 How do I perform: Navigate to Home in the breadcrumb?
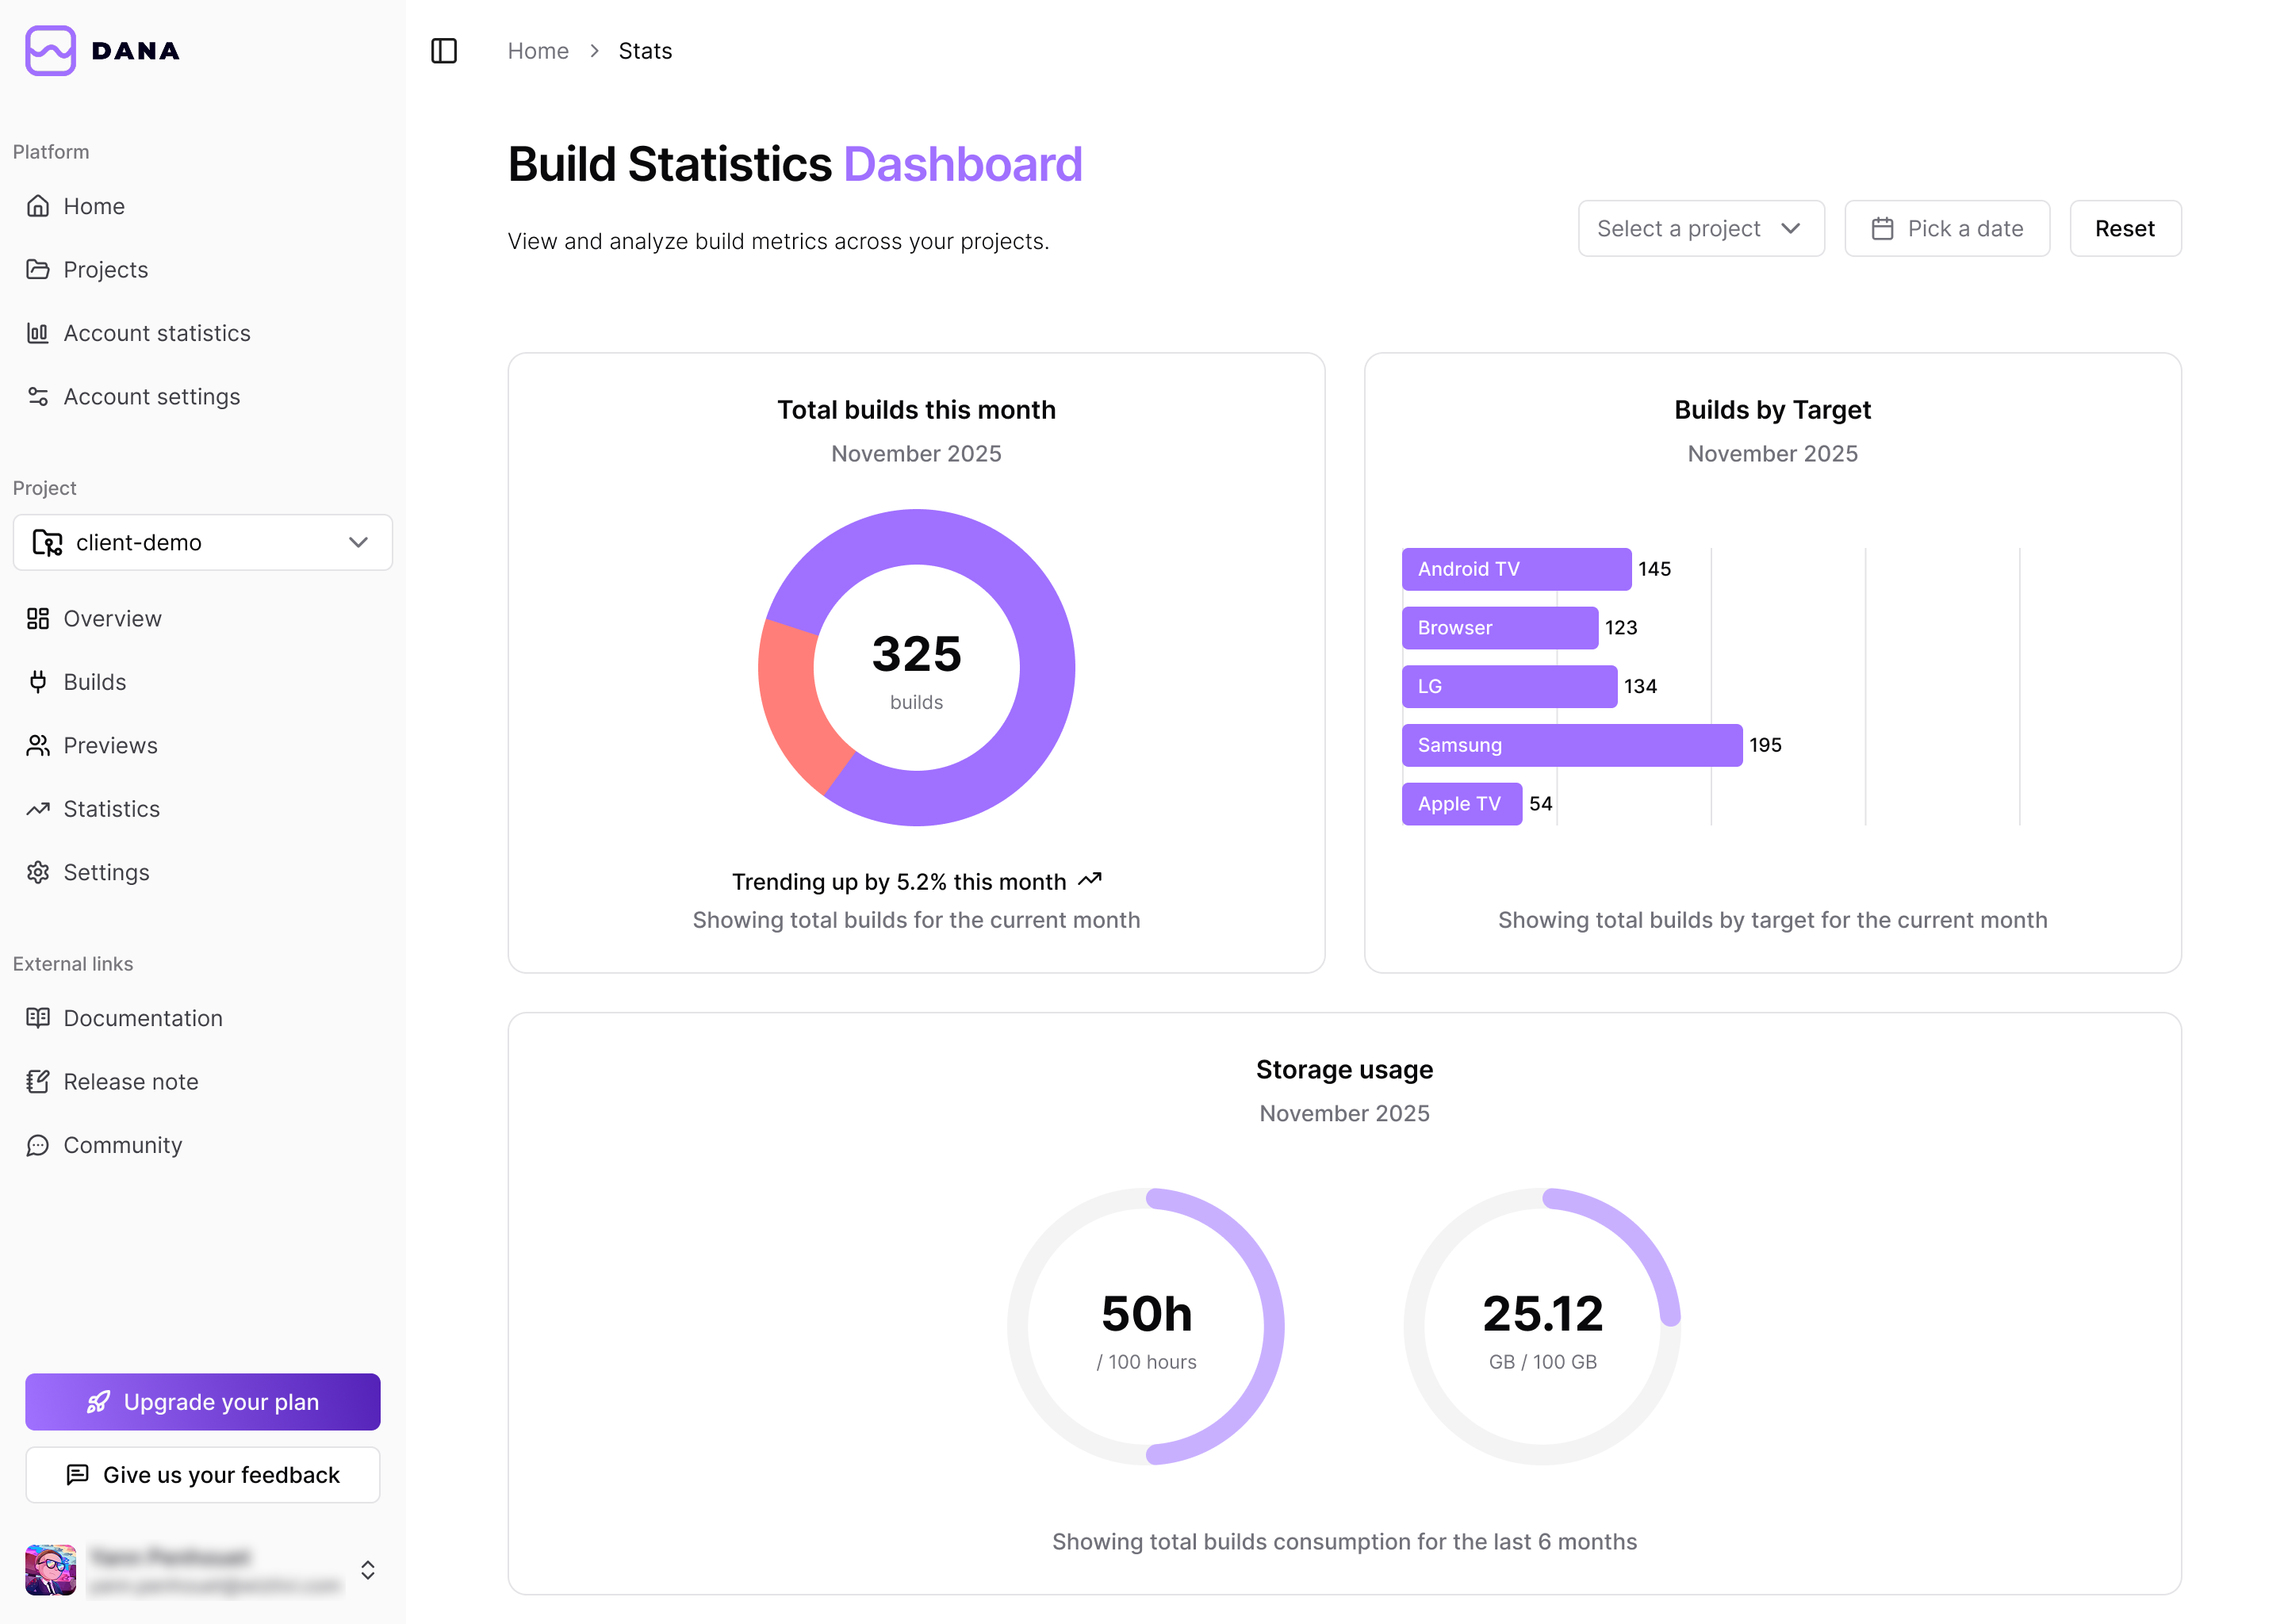538,50
